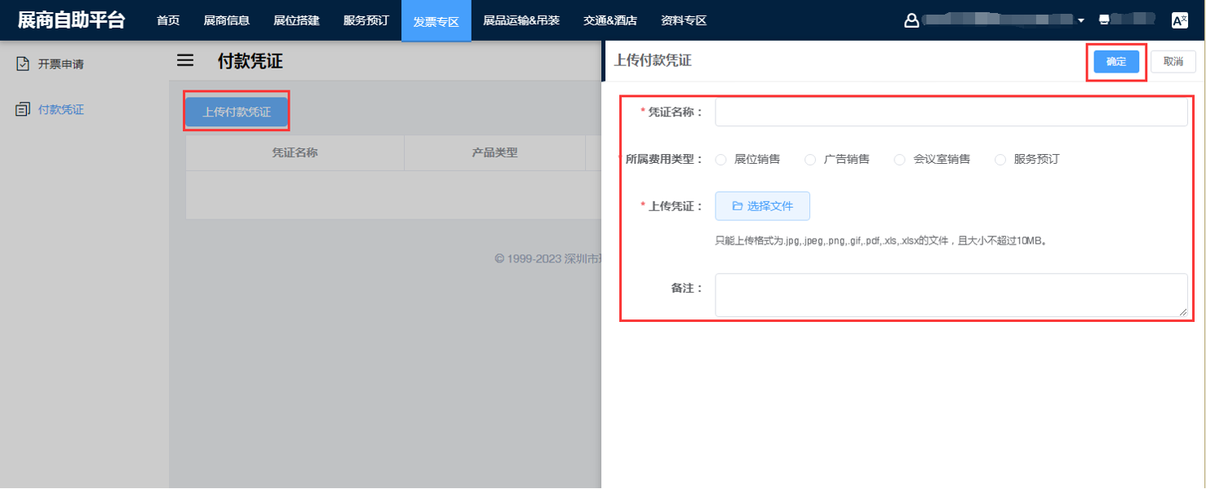The width and height of the screenshot is (1206, 489).
Task: Choose the 会议室销售 fee type
Action: tap(899, 160)
